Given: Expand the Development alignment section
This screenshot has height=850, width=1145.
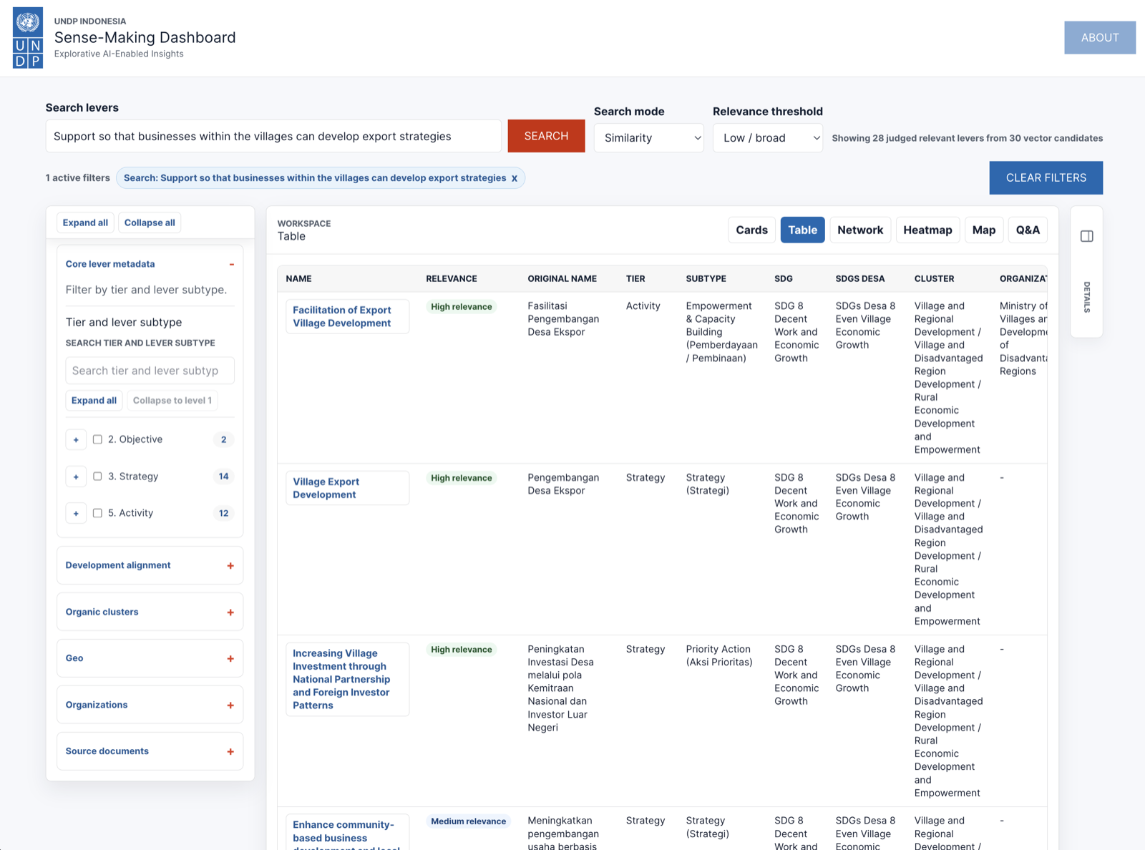Looking at the screenshot, I should point(150,565).
